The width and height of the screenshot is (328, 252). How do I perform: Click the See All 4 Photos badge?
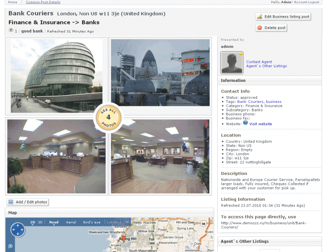point(108,118)
